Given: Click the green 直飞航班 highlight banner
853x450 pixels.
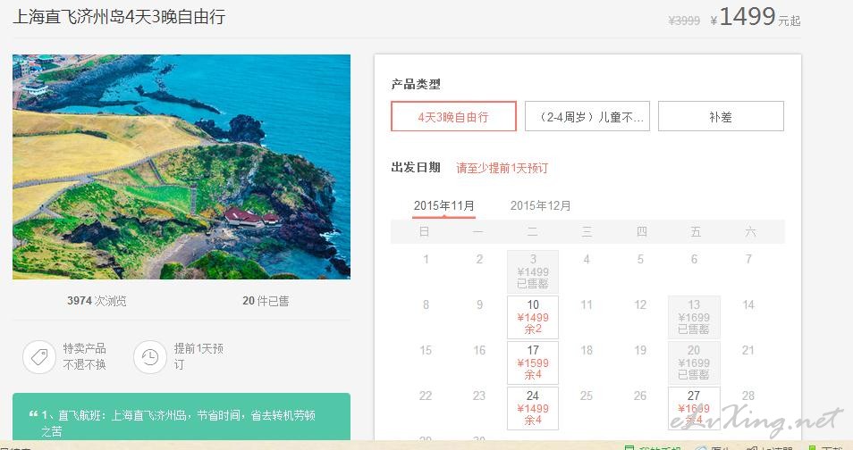Looking at the screenshot, I should 182,417.
